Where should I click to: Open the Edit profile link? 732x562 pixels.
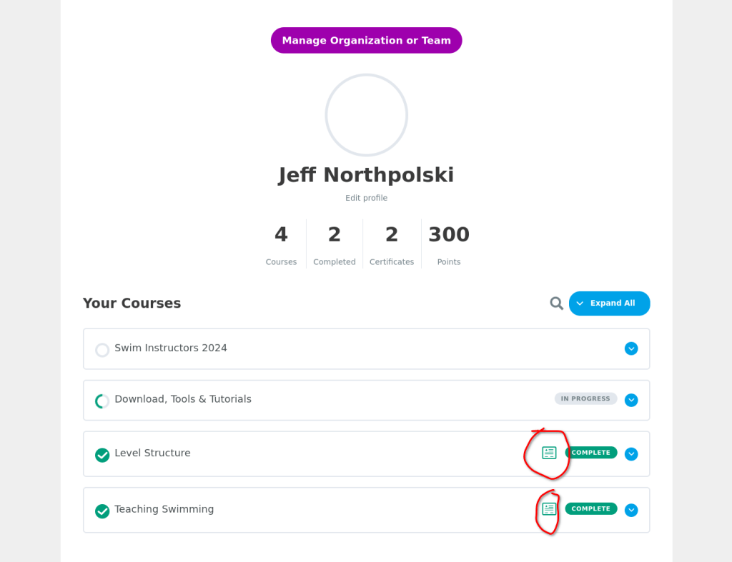[x=367, y=198]
